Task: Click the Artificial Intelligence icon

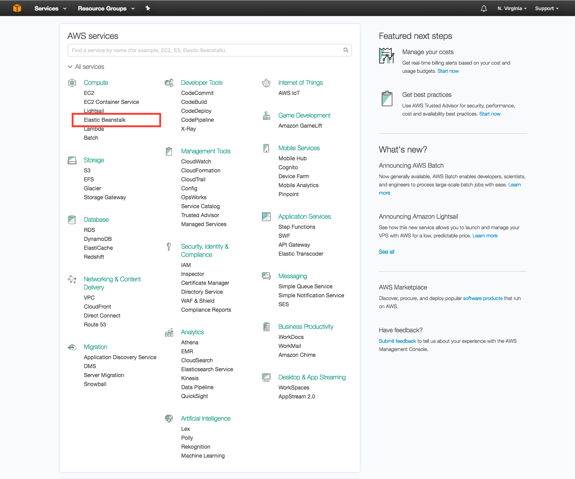Action: click(x=169, y=418)
